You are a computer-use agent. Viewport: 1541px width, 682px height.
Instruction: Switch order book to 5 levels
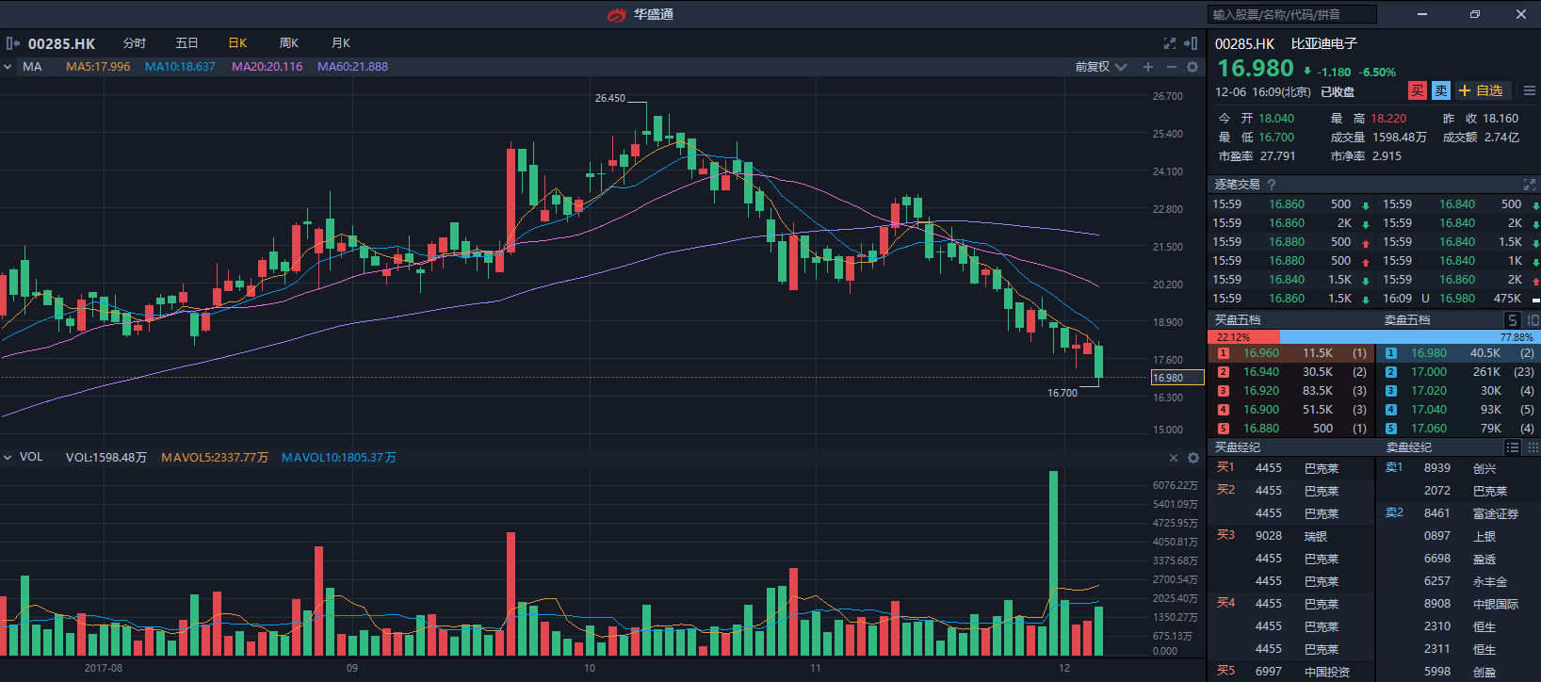[x=1512, y=320]
